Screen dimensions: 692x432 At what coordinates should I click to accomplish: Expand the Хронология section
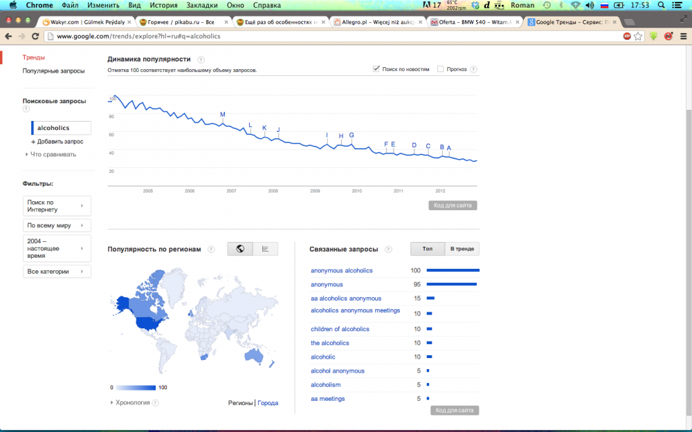[x=131, y=402]
